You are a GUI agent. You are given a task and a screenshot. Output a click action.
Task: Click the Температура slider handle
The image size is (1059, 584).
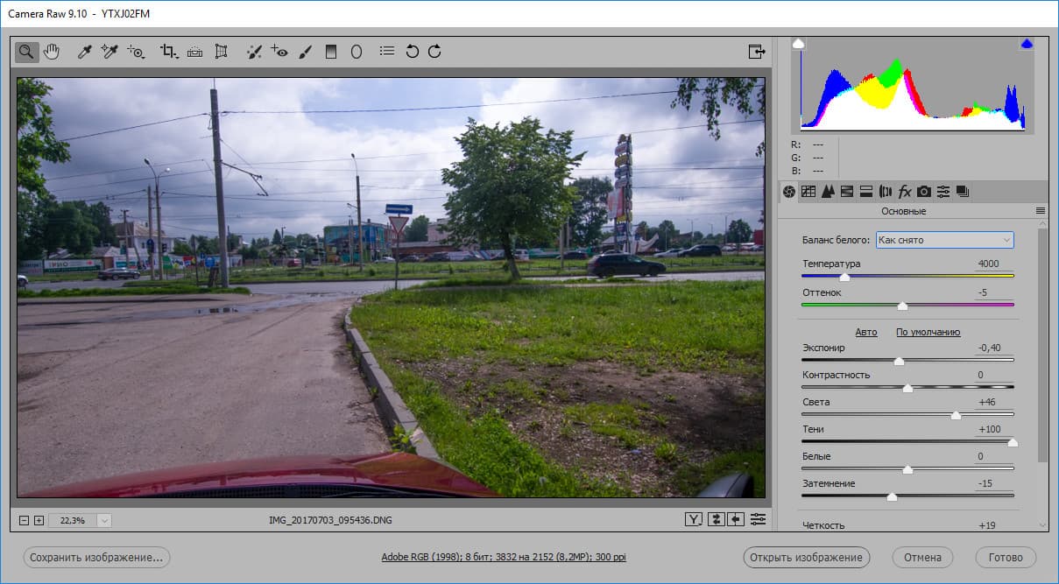(x=844, y=277)
